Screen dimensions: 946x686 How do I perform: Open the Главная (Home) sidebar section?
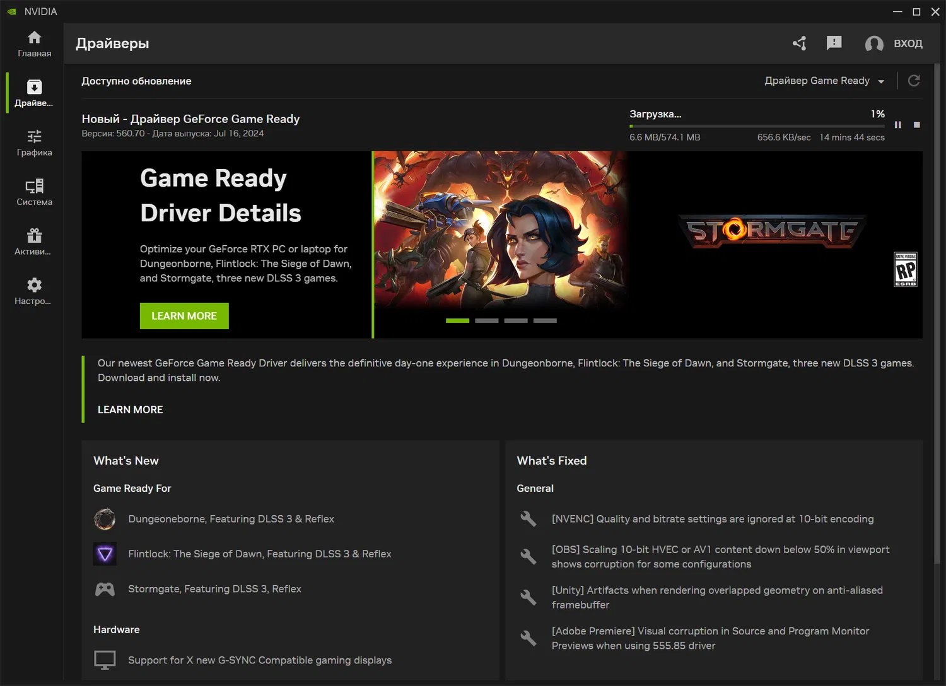35,44
